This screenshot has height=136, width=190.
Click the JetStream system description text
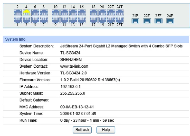pos(121,46)
